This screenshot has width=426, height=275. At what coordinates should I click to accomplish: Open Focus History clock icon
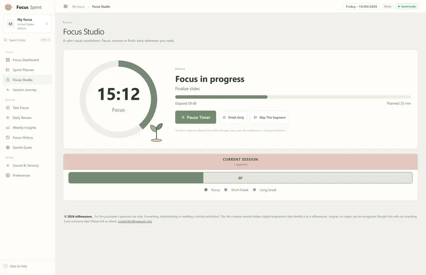(7, 137)
